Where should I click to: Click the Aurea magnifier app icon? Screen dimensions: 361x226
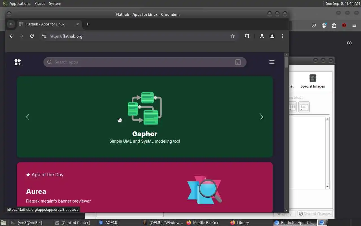pyautogui.click(x=205, y=189)
